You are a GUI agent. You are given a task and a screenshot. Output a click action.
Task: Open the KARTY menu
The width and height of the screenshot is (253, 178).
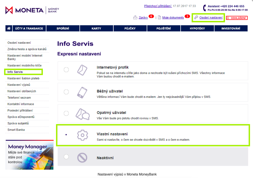[96, 28]
